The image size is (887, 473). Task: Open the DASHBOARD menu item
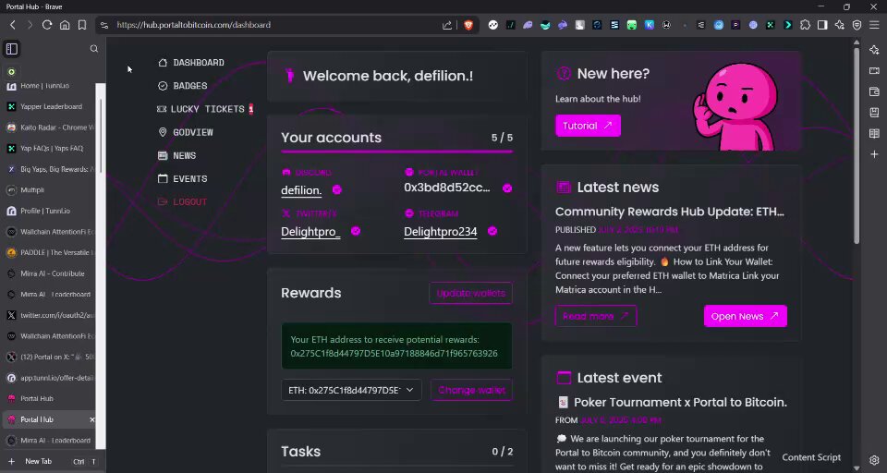(191, 63)
